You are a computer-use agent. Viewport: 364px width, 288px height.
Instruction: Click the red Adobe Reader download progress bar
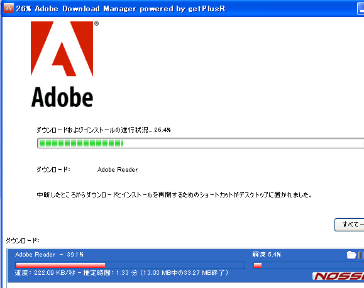130,265
